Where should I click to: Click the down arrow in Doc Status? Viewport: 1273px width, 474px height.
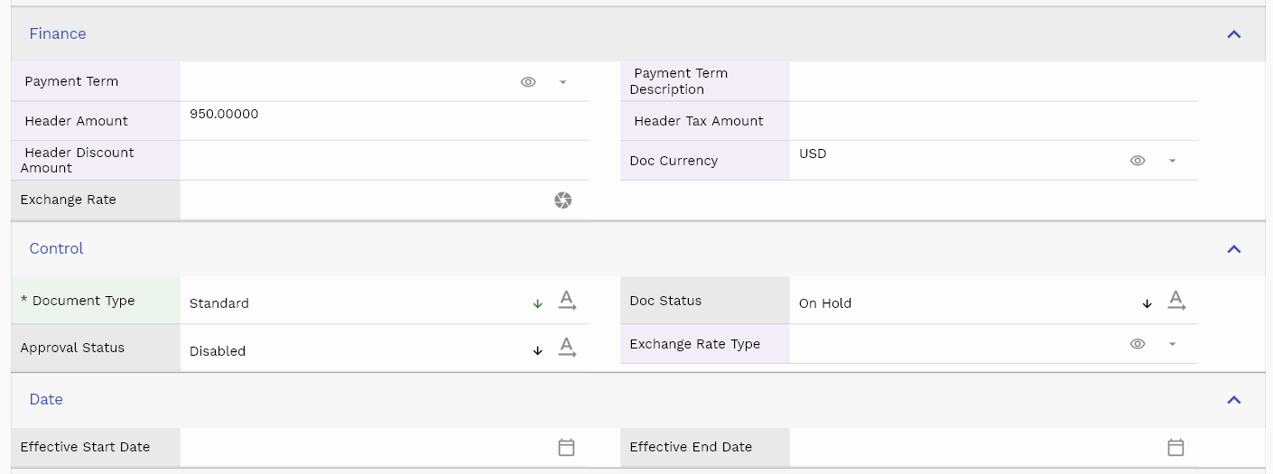pyautogui.click(x=1148, y=304)
